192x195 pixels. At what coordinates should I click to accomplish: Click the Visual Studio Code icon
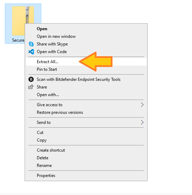point(31,52)
